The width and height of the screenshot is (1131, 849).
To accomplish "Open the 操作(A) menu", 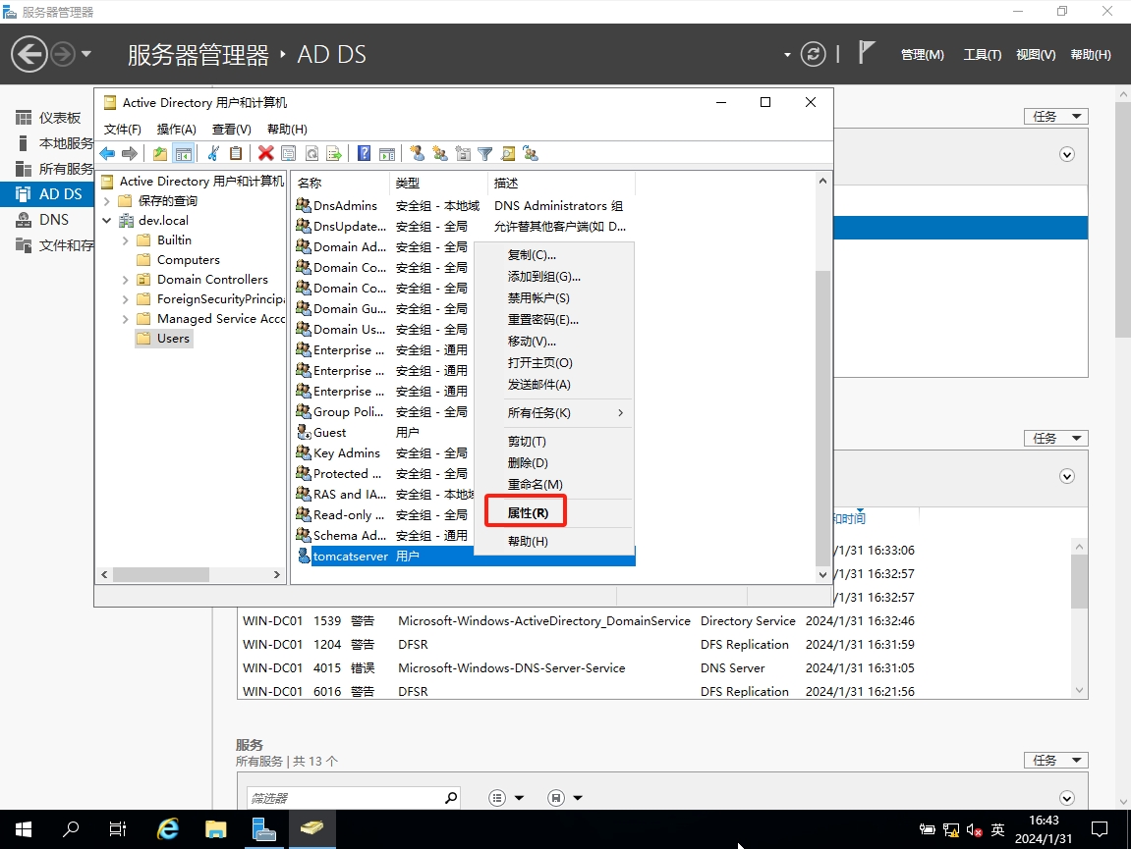I will click(x=177, y=130).
